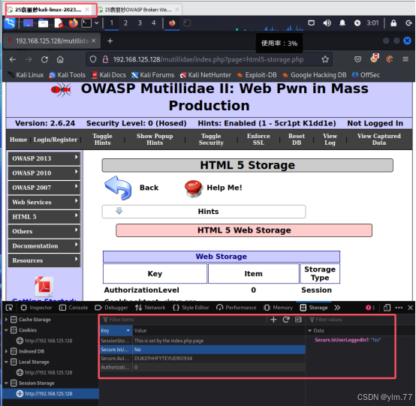The width and height of the screenshot is (416, 406).
Task: Switch to the Debugger tab
Action: (x=111, y=308)
